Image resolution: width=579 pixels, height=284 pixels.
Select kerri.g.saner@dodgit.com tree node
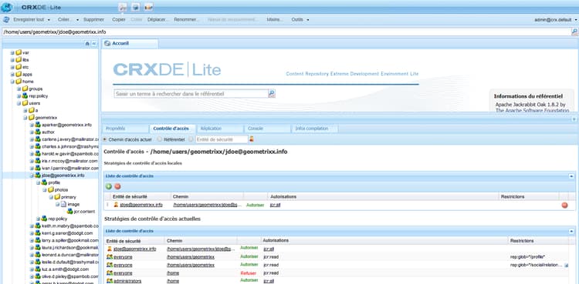pyautogui.click(x=67, y=233)
